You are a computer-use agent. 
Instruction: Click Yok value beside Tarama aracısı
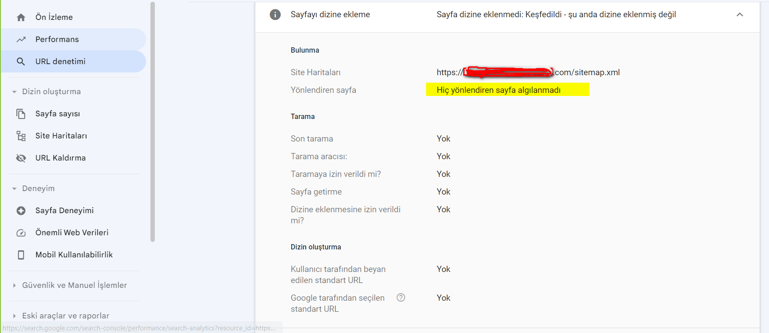tap(443, 156)
